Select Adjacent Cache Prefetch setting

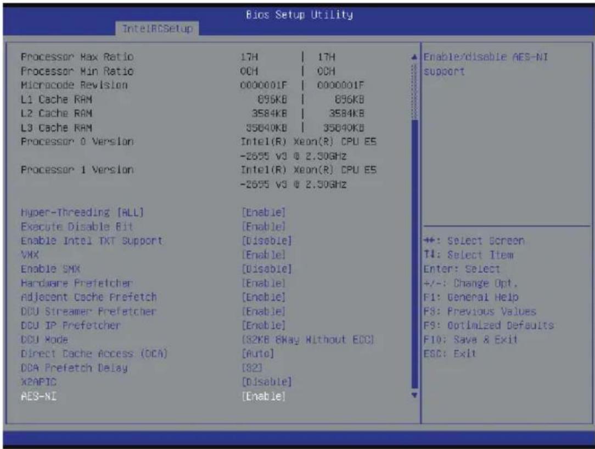(x=89, y=297)
